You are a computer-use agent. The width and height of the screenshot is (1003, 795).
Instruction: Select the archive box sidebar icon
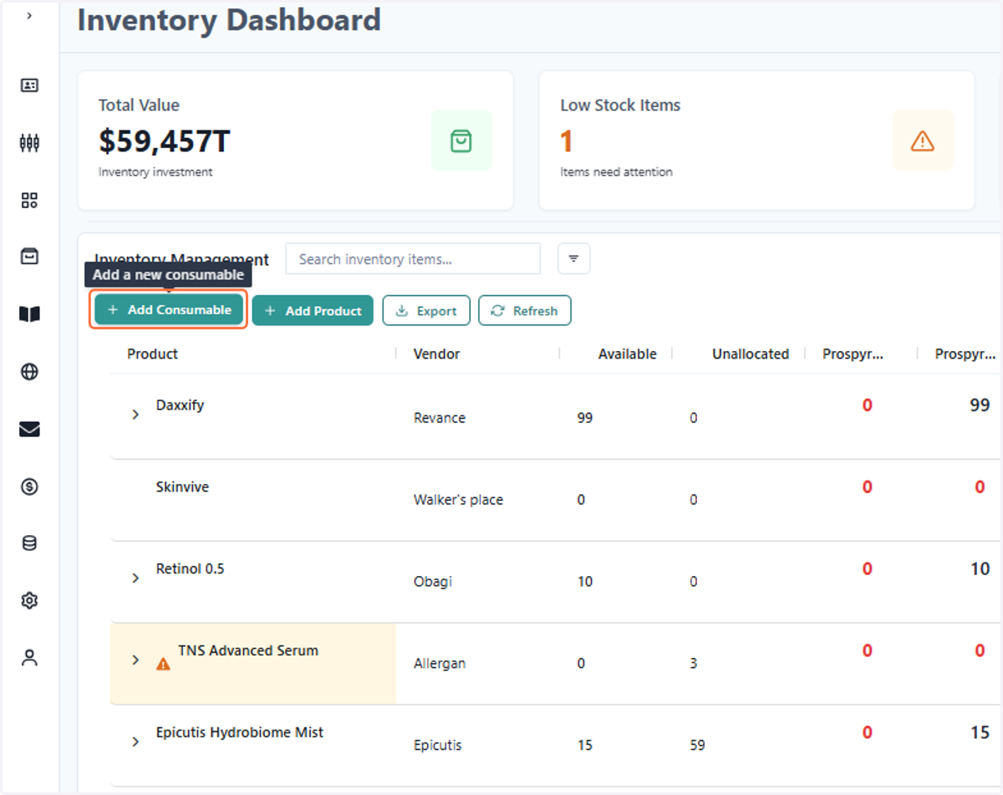pos(29,257)
